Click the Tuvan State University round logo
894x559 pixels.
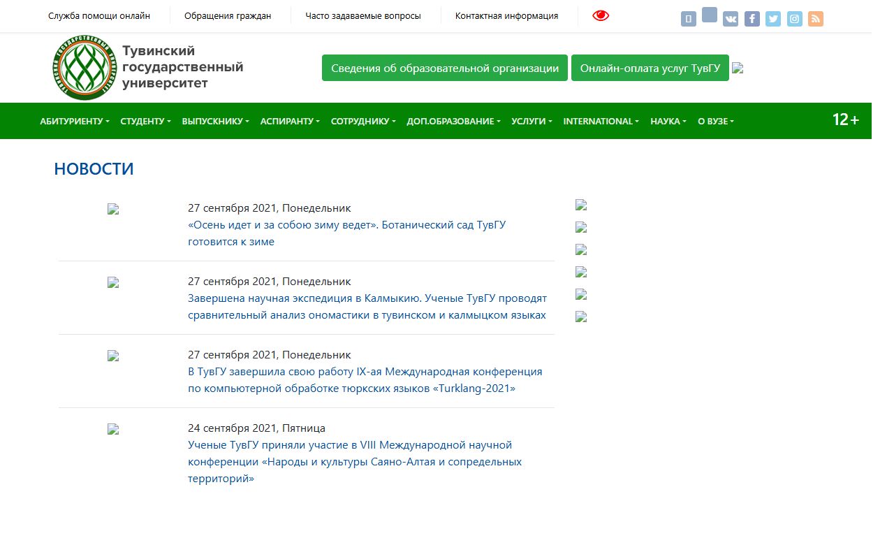pyautogui.click(x=83, y=68)
